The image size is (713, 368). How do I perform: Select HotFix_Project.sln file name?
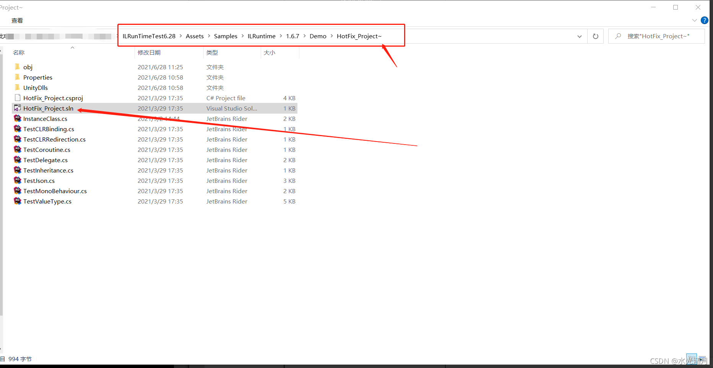click(48, 108)
